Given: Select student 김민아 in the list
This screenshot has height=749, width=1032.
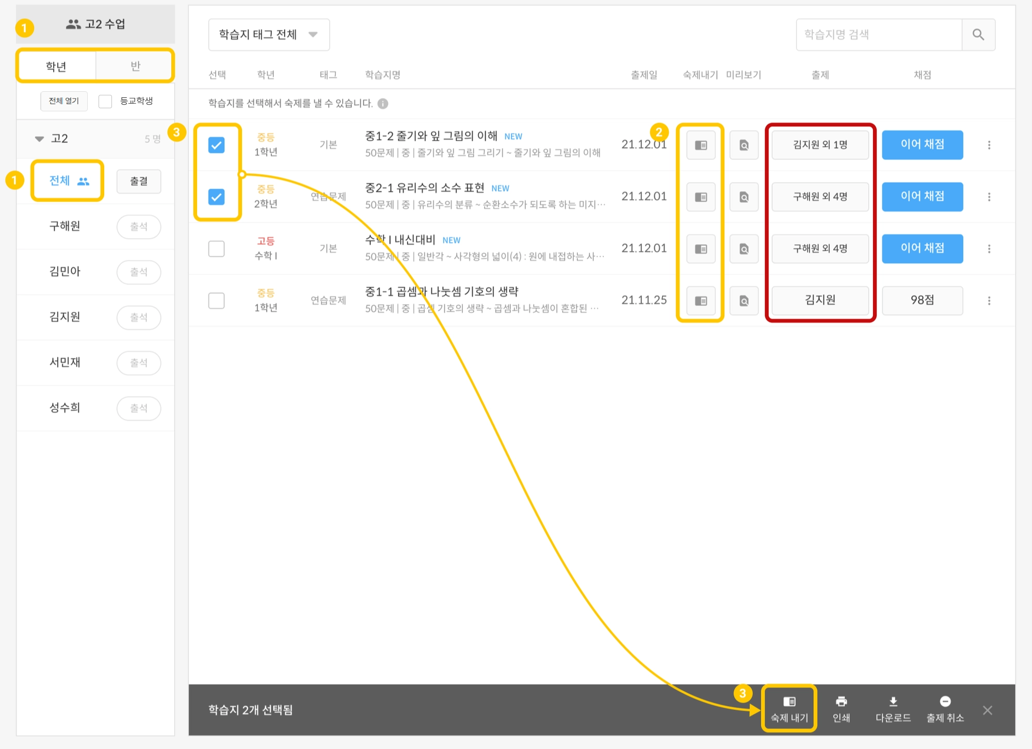Looking at the screenshot, I should [65, 272].
